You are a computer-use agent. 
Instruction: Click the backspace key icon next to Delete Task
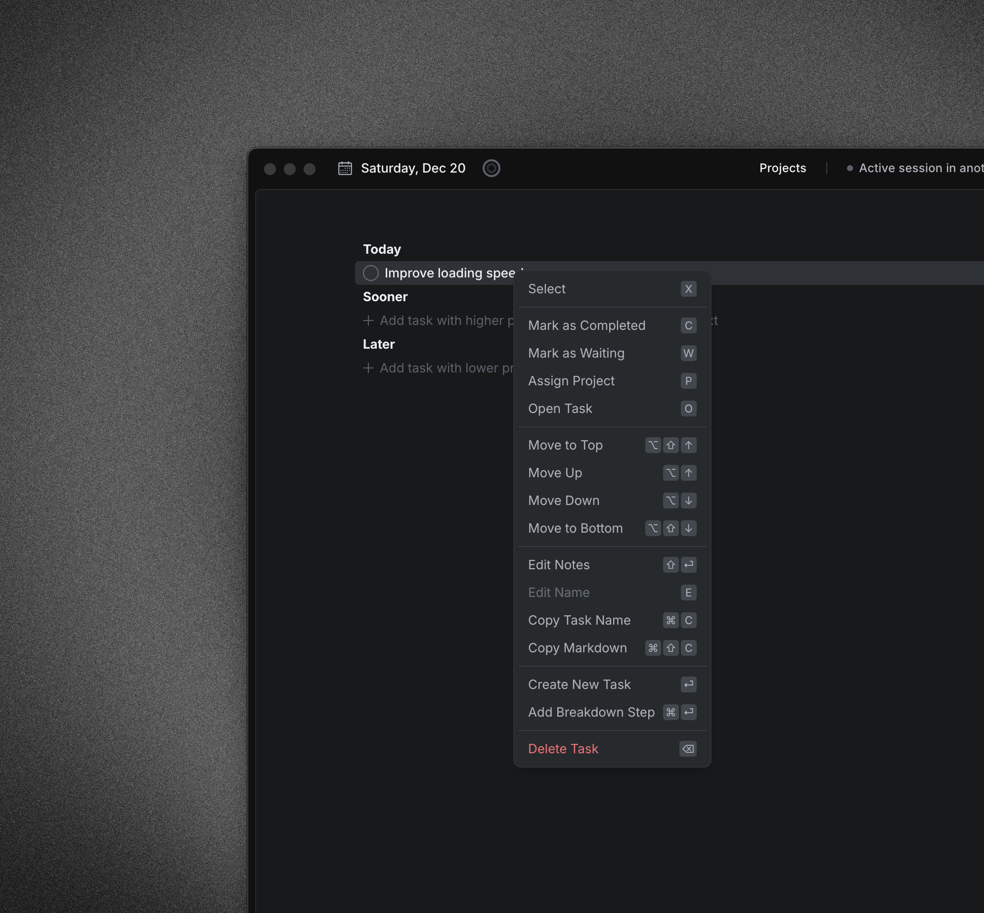[x=688, y=749]
